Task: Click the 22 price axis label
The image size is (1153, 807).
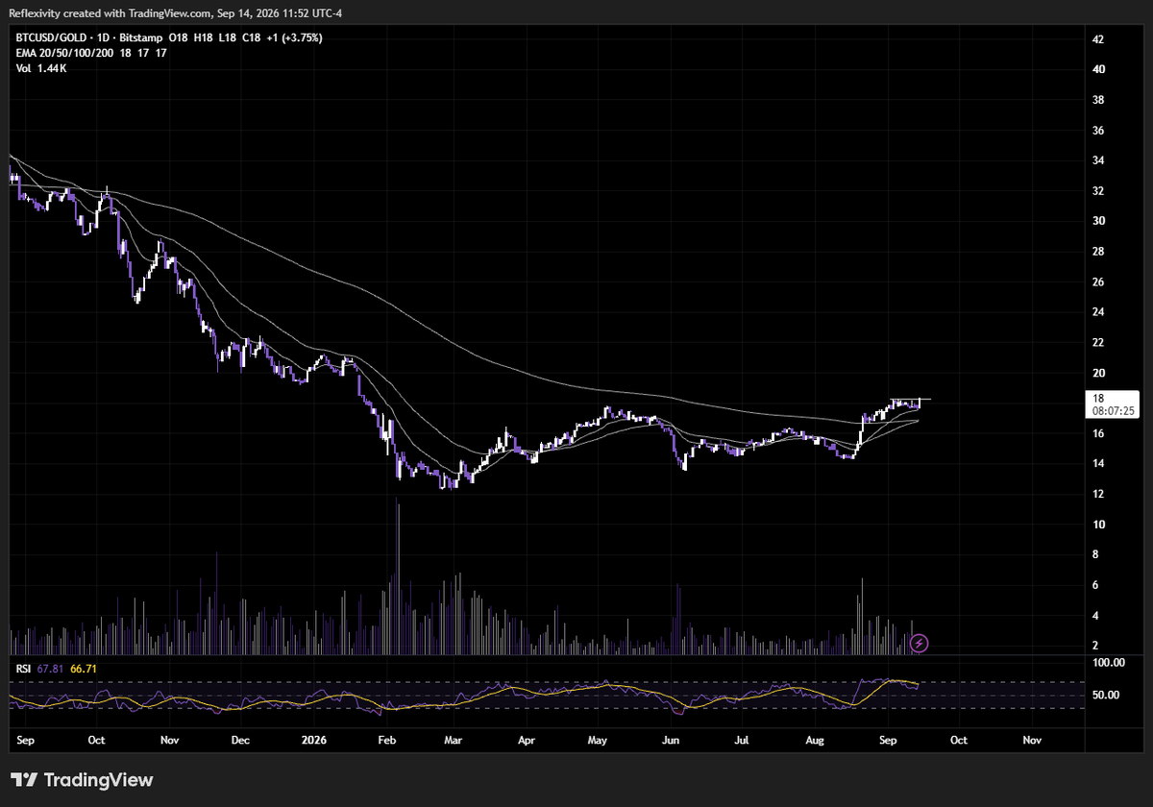Action: pyautogui.click(x=1097, y=343)
